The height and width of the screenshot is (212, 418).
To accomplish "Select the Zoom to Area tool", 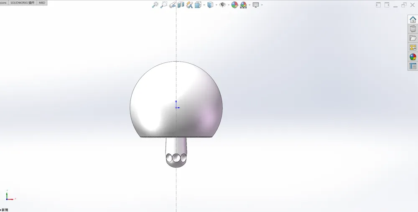I will pyautogui.click(x=164, y=5).
